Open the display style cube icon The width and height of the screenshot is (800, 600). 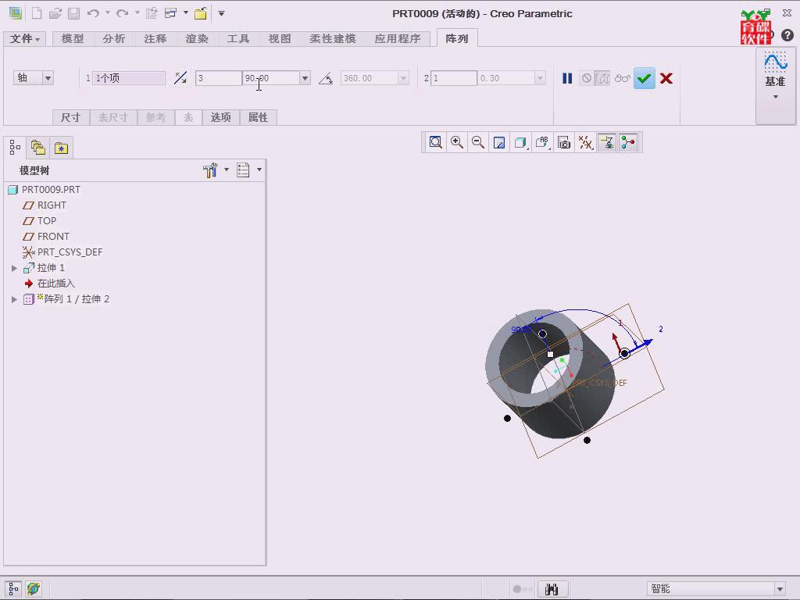coord(520,142)
